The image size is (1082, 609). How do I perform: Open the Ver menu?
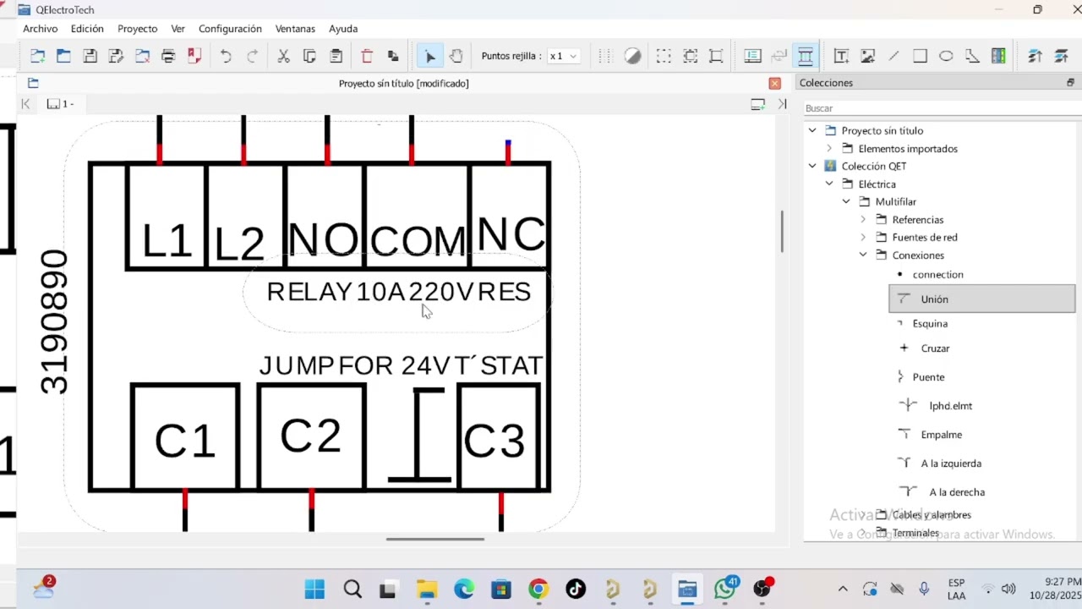pyautogui.click(x=178, y=29)
